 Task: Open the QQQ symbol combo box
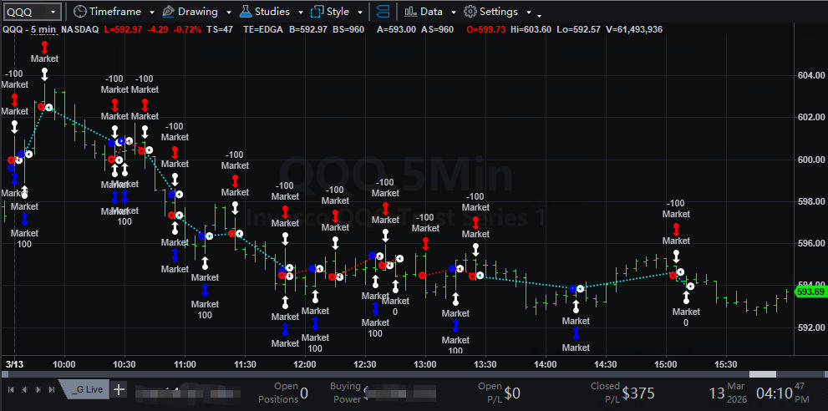(x=32, y=12)
